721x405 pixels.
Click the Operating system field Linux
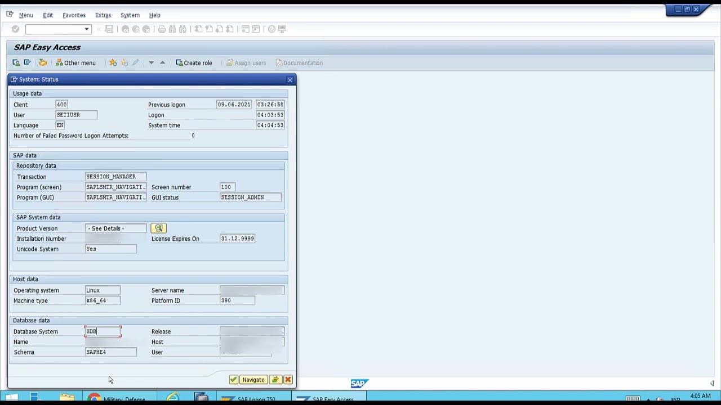point(103,290)
